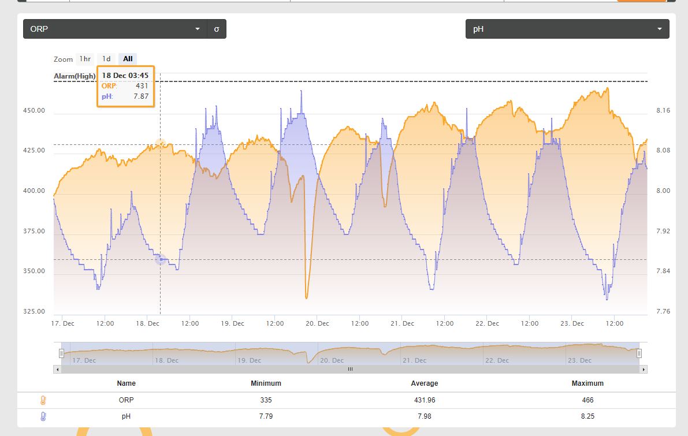This screenshot has width=688, height=436.
Task: Click the right navigator range handle
Action: 639,353
